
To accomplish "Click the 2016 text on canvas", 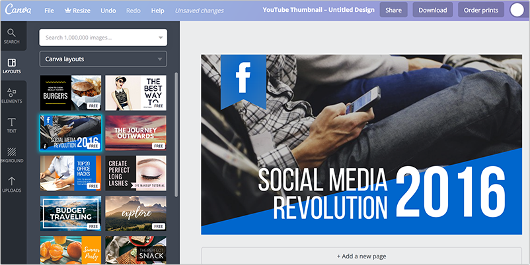I will pyautogui.click(x=451, y=192).
